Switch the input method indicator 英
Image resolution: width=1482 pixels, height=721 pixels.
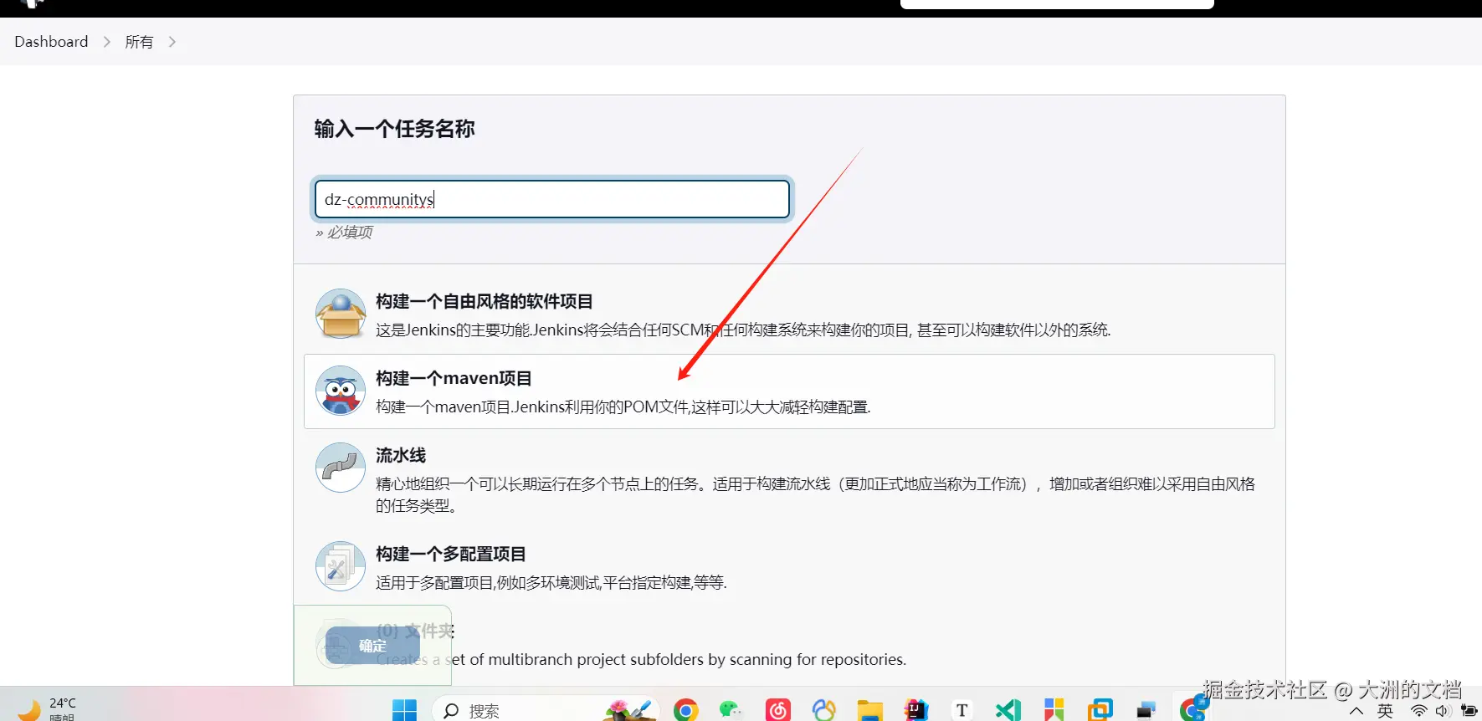tap(1386, 711)
